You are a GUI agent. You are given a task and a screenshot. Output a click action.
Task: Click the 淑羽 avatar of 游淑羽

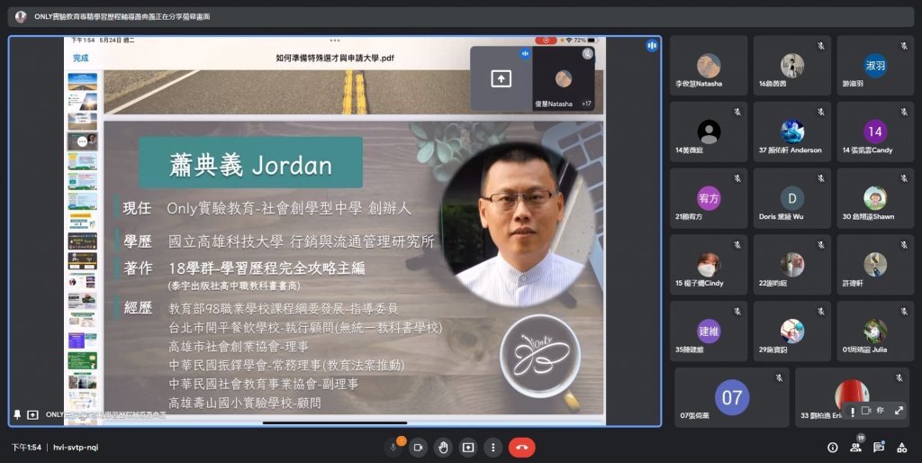point(875,65)
